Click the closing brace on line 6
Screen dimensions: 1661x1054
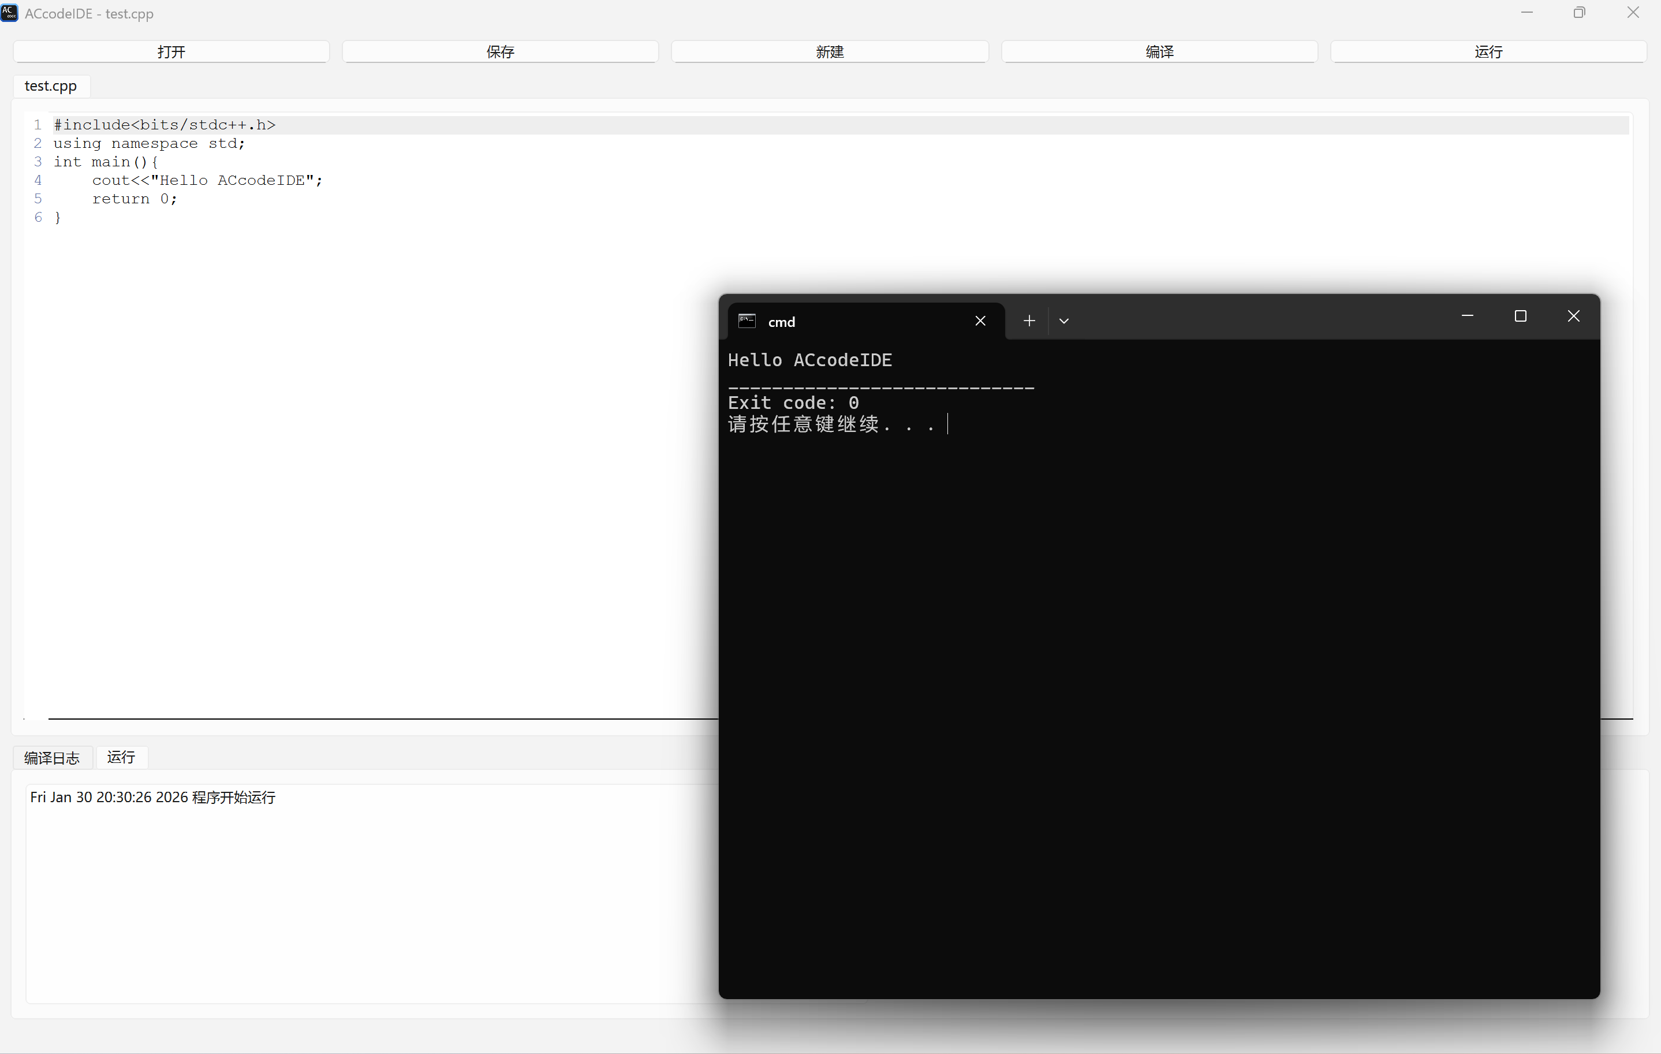(x=58, y=217)
